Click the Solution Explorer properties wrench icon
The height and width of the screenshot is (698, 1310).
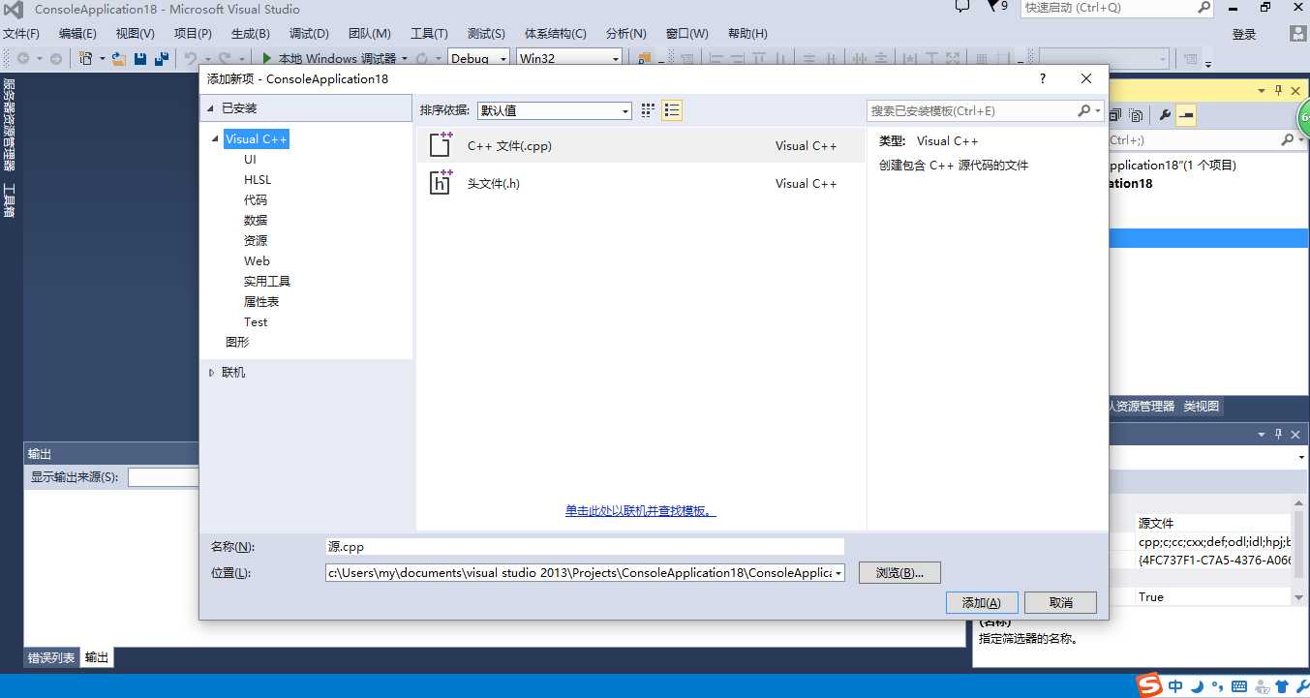point(1165,115)
